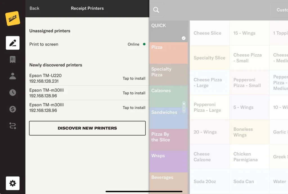Go Back from Receipt Printers
Screen dimensions: 288x194
tap(34, 8)
